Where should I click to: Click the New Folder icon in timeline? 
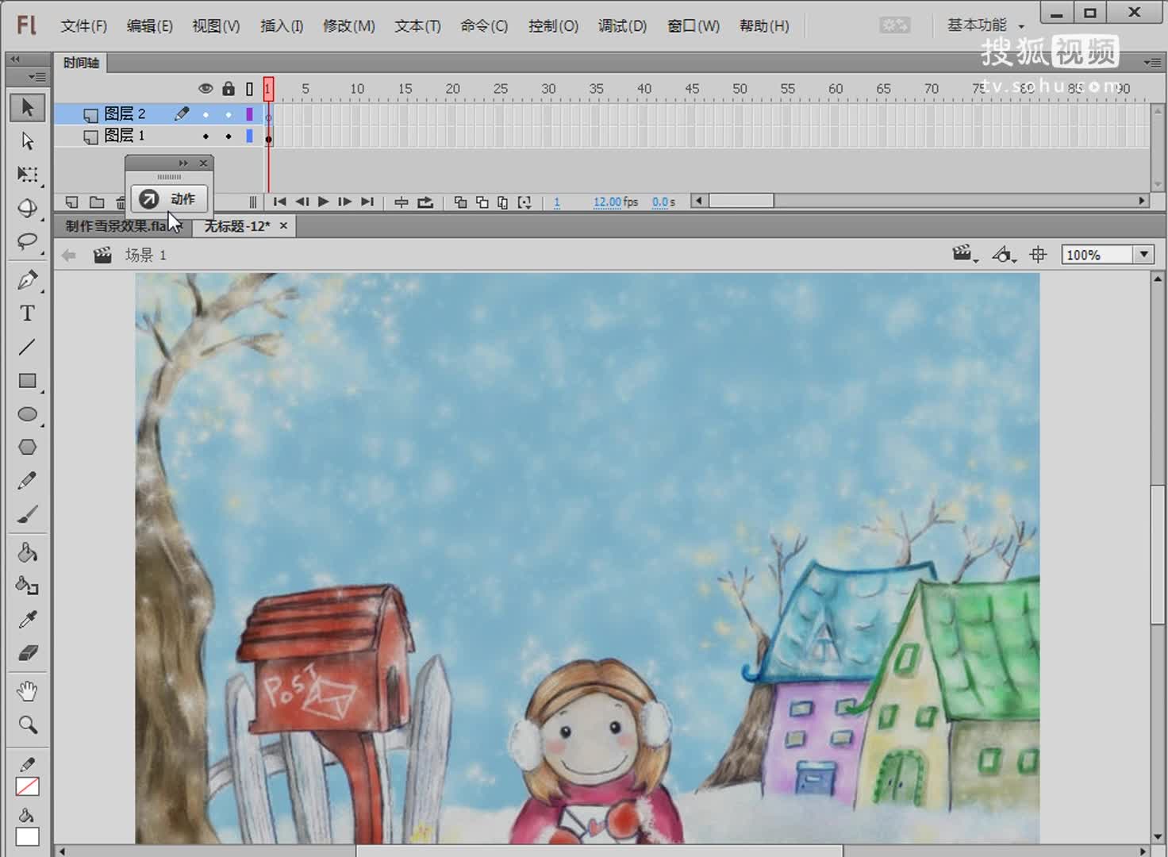coord(97,202)
